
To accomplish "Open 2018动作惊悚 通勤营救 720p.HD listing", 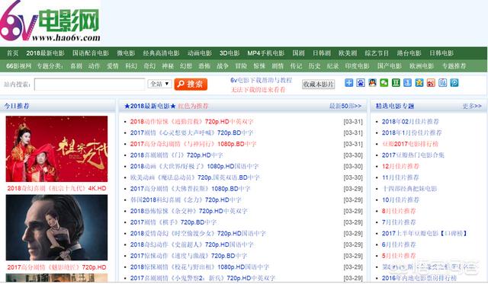I will (191, 122).
